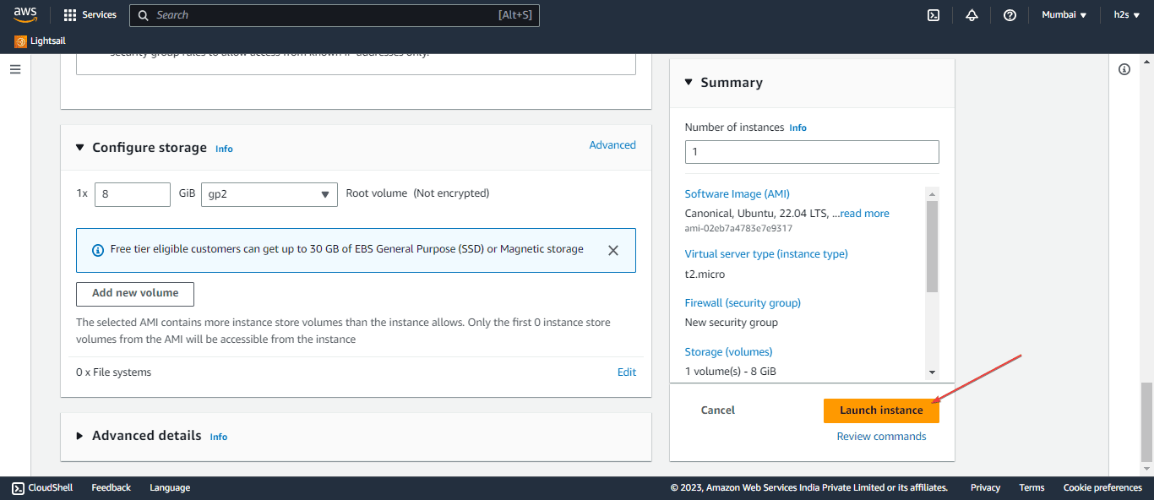Open Review commands link
Viewport: 1154px width, 500px height.
point(881,437)
